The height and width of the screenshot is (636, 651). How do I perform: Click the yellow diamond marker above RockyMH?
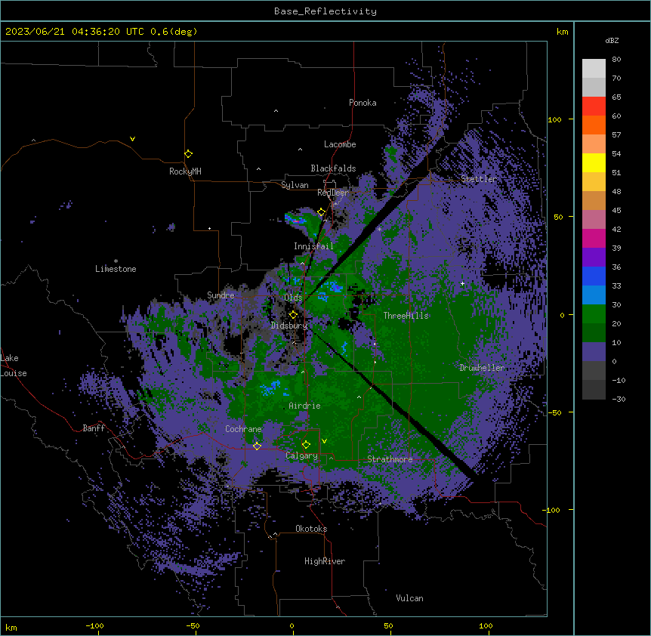(188, 154)
